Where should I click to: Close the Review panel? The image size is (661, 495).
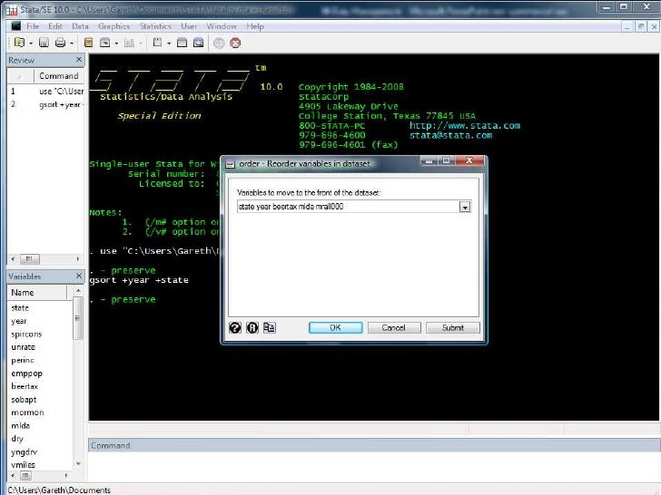pyautogui.click(x=79, y=60)
